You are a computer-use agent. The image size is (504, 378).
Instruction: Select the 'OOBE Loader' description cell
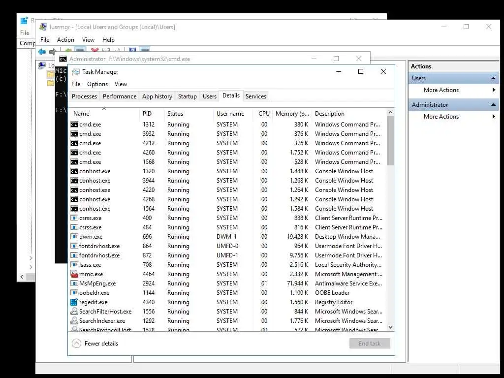coord(332,293)
